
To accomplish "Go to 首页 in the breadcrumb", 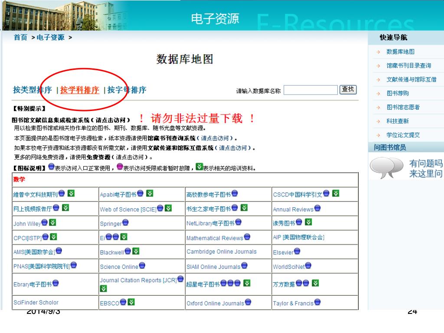I will (x=21, y=37).
